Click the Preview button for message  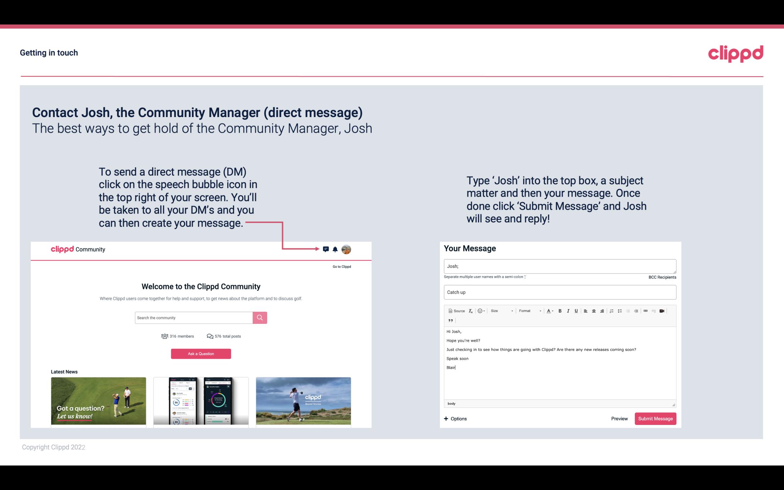coord(619,418)
